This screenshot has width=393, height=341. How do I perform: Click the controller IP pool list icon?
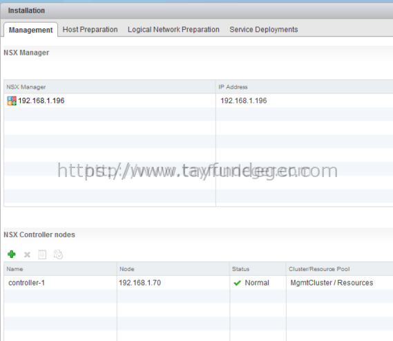point(42,255)
